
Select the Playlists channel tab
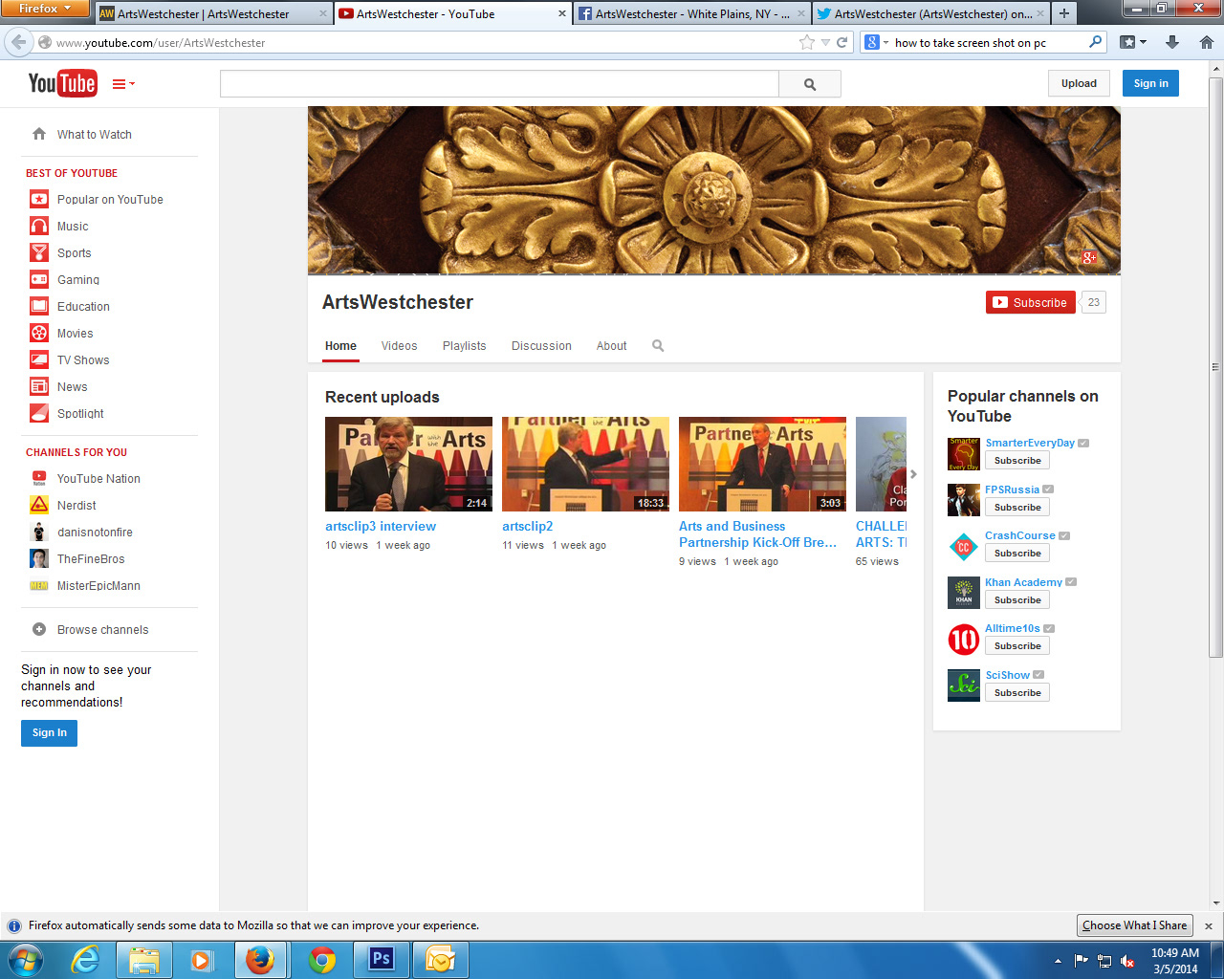(464, 346)
